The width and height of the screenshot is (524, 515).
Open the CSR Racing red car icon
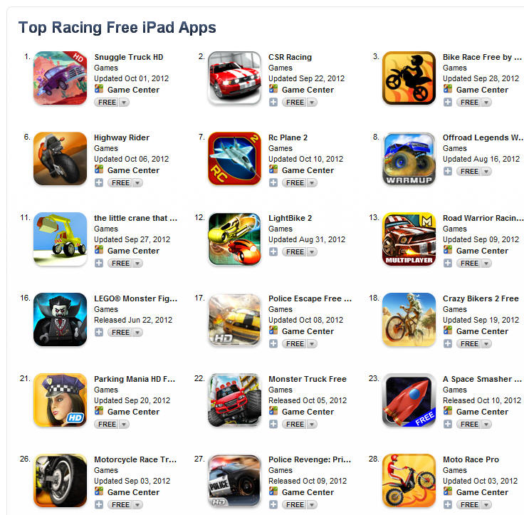tap(235, 78)
